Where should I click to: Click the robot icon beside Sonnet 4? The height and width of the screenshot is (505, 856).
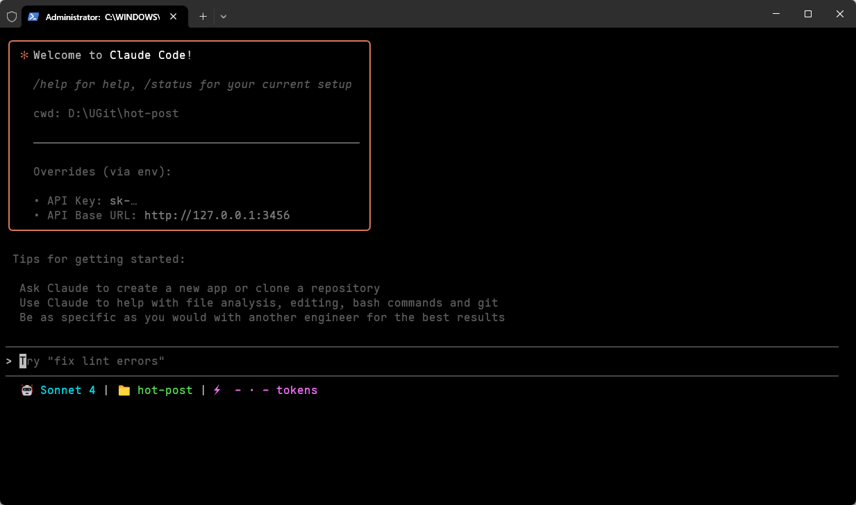tap(27, 391)
